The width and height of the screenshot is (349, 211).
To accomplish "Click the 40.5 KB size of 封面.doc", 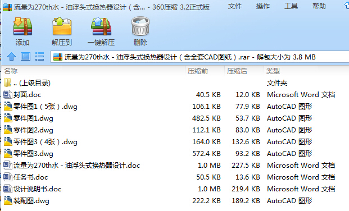I will 209,95.
